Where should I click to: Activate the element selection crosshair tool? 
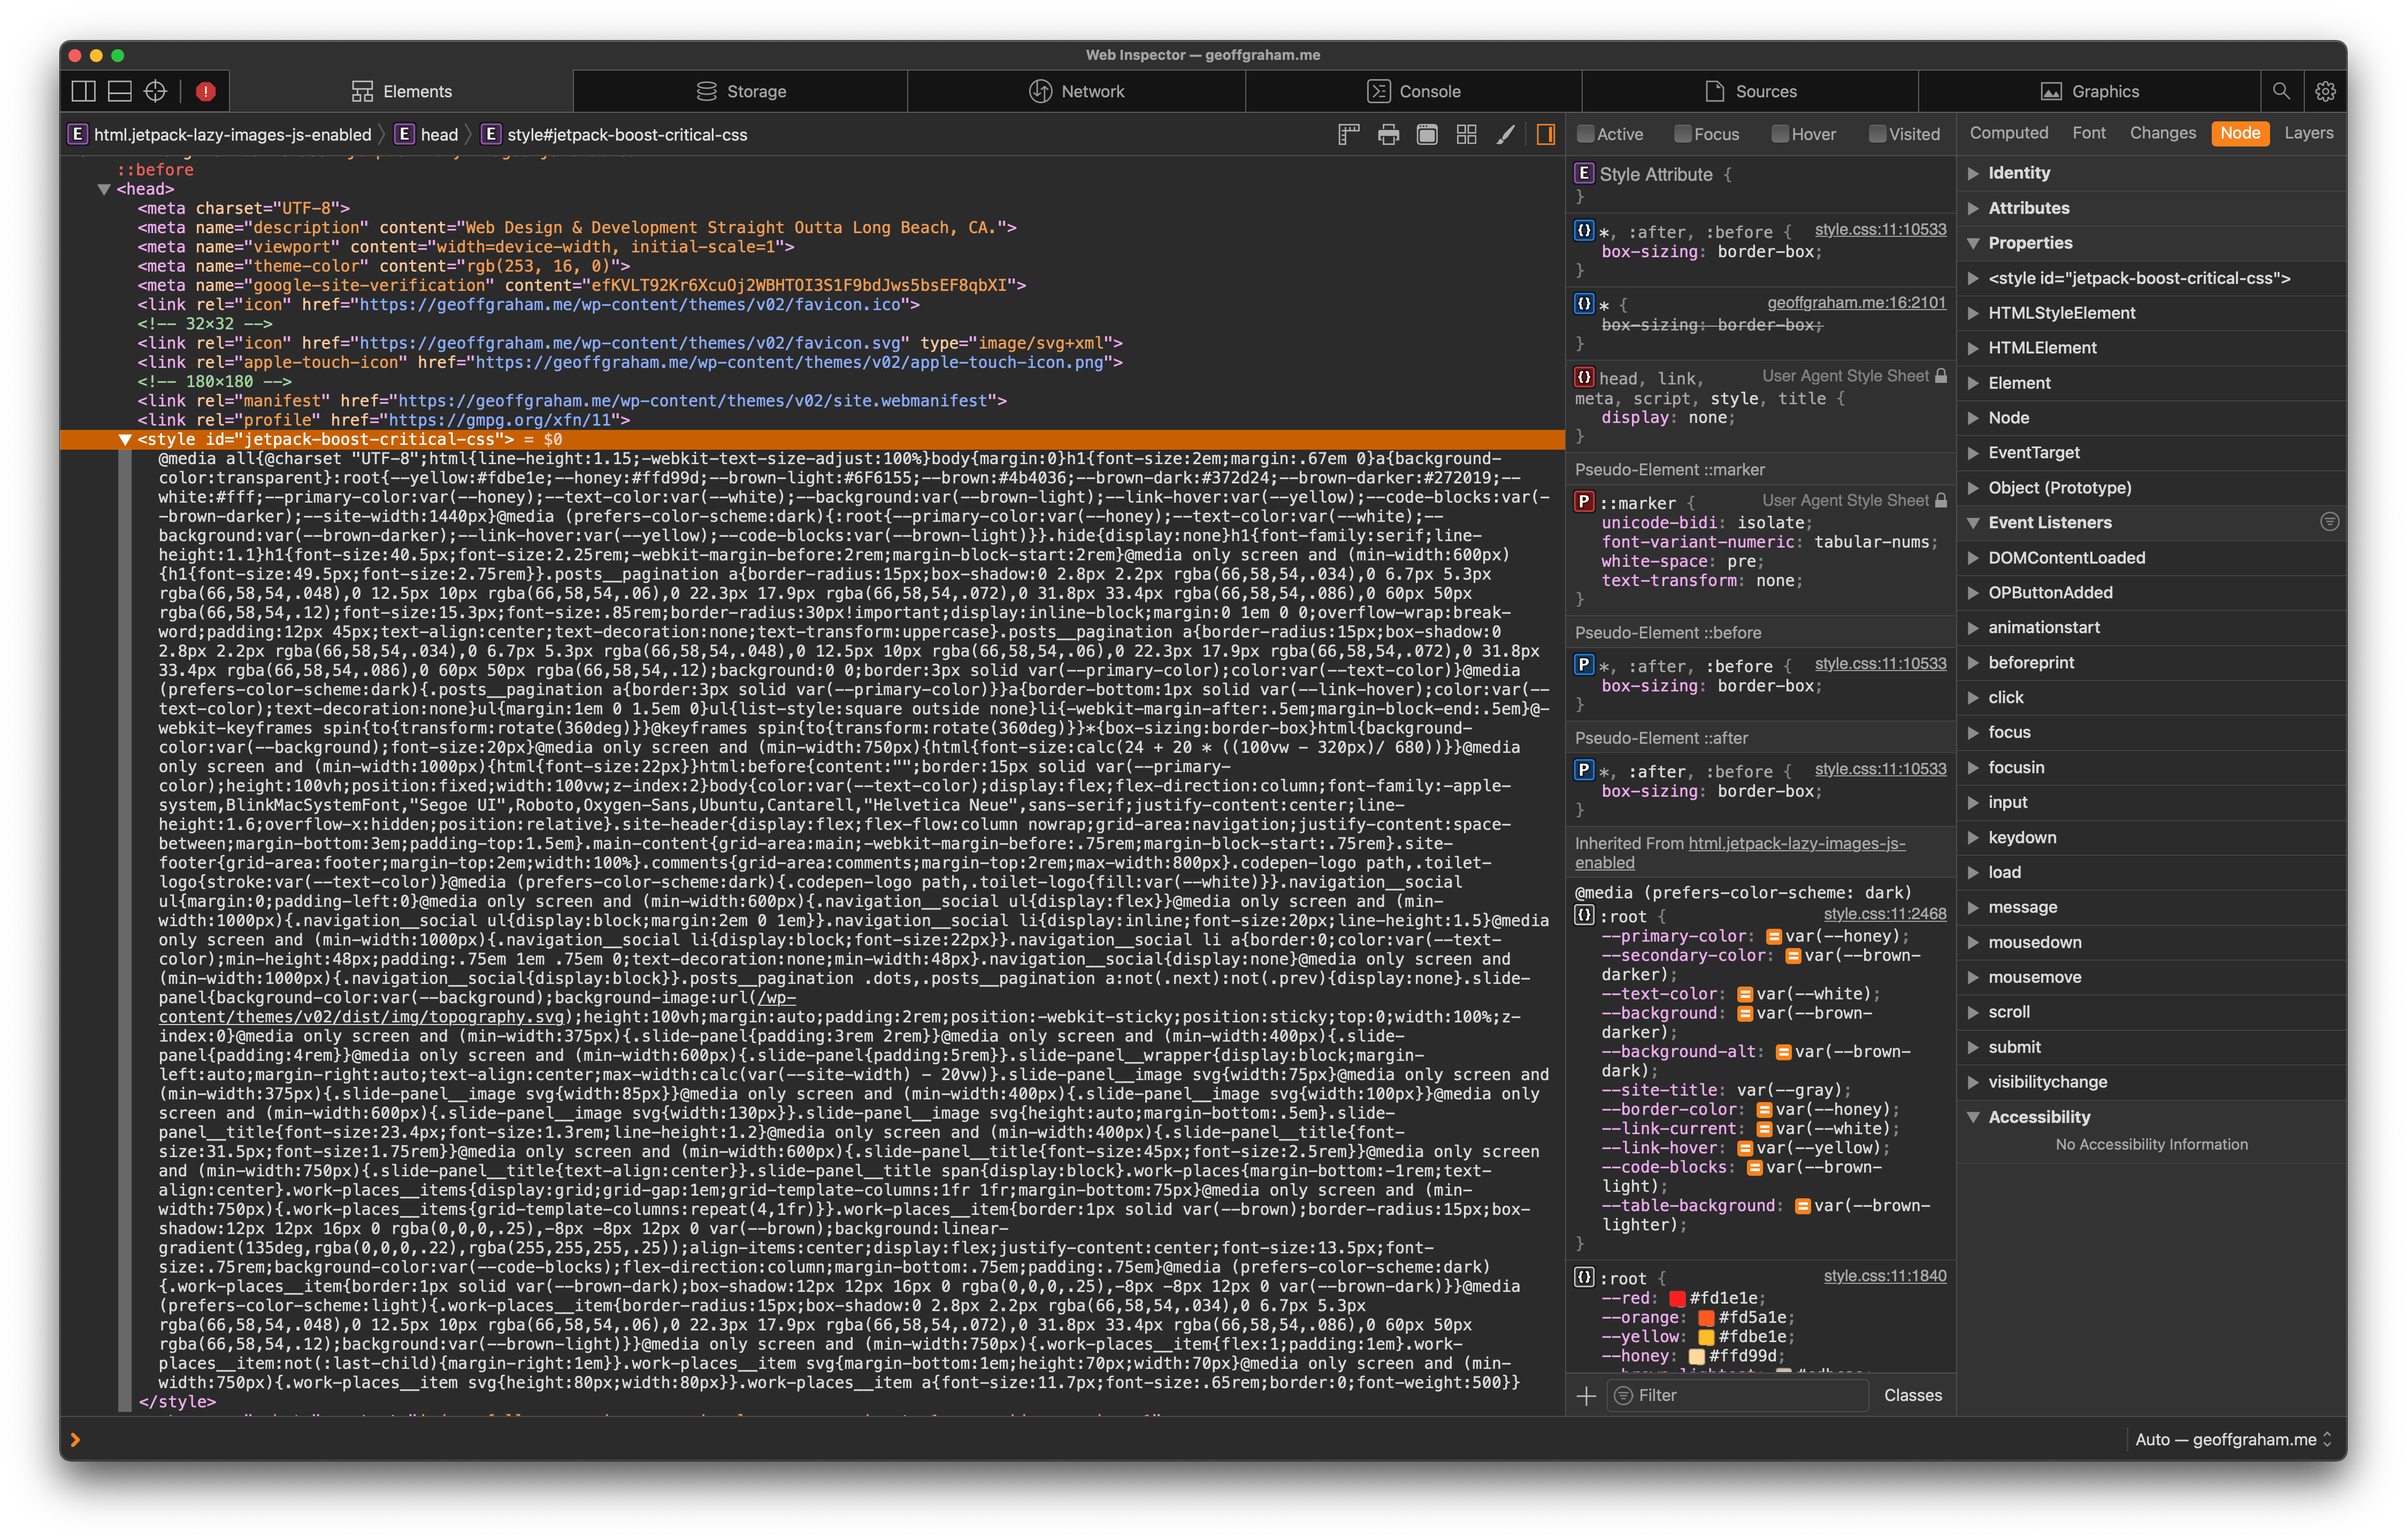pyautogui.click(x=155, y=90)
